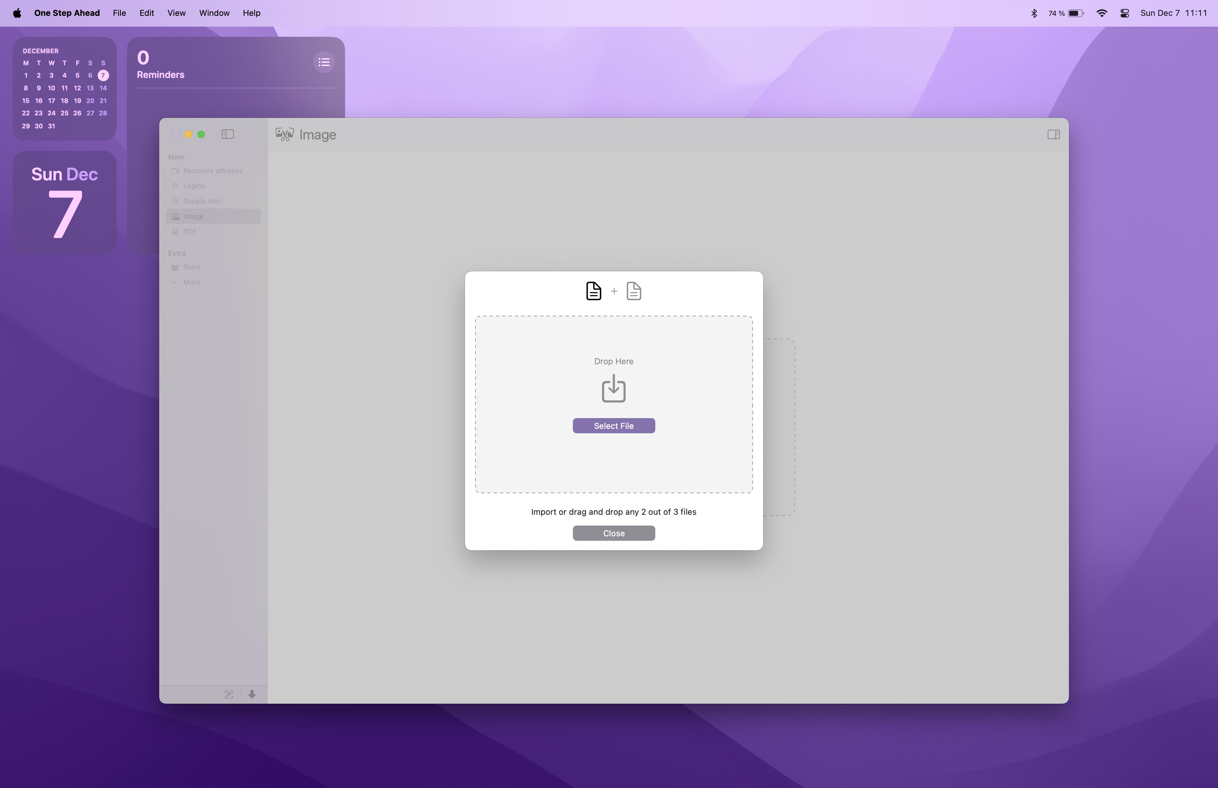Open the Window menu
1218x788 pixels.
pyautogui.click(x=214, y=13)
